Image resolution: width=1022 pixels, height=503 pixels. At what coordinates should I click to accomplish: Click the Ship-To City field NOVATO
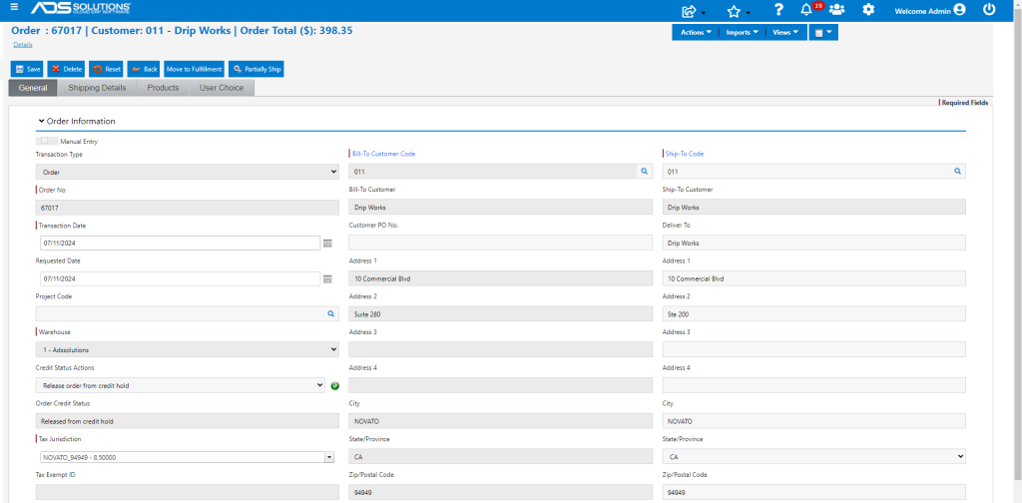click(x=814, y=421)
